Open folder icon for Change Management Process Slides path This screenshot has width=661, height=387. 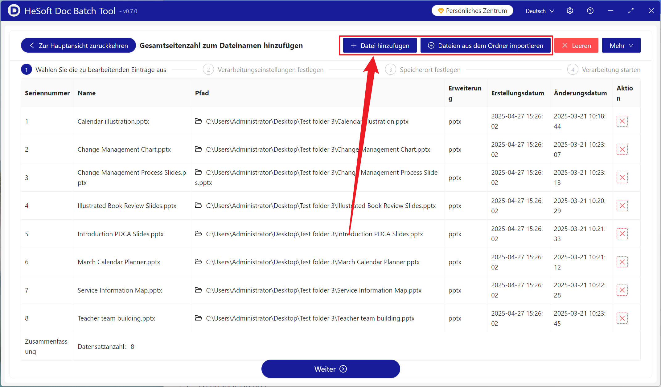tap(199, 172)
